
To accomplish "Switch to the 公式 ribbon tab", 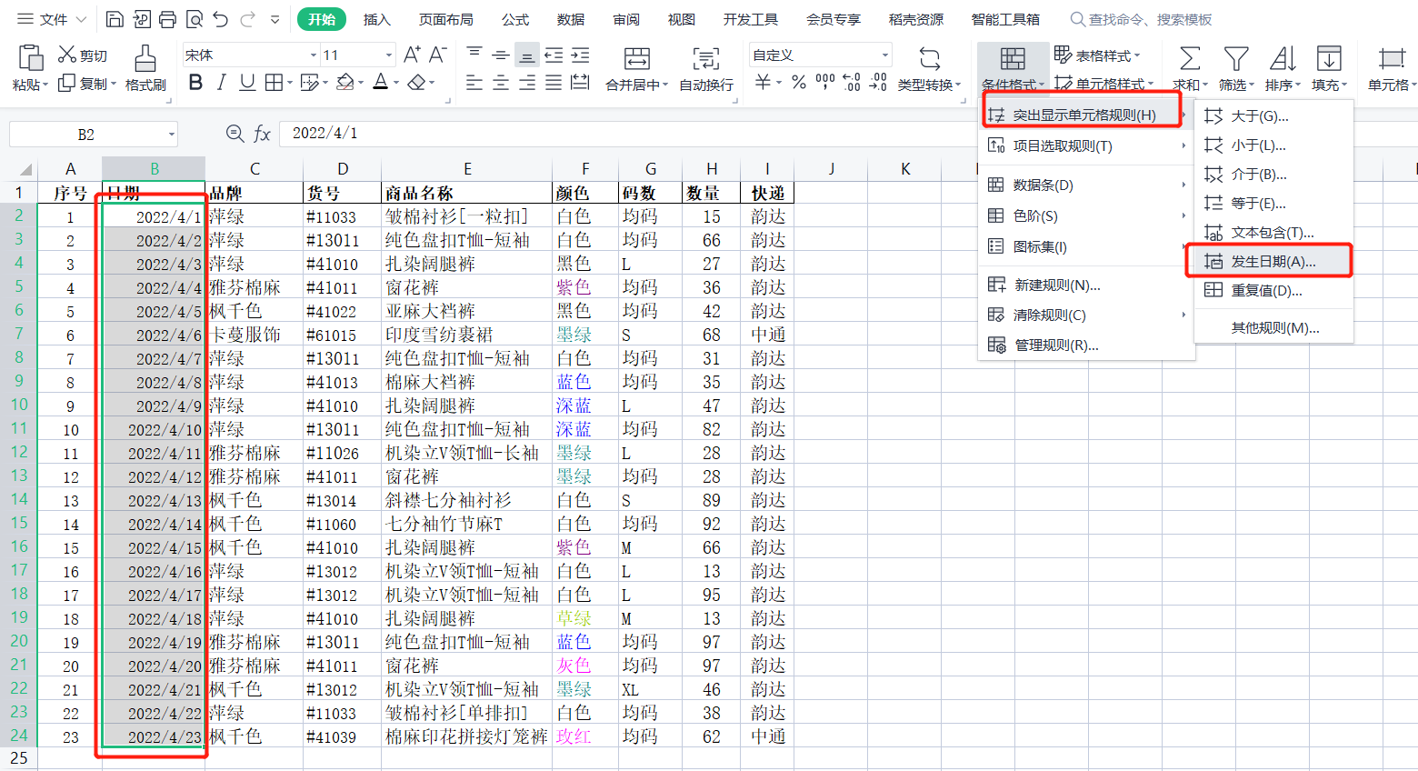I will click(515, 19).
